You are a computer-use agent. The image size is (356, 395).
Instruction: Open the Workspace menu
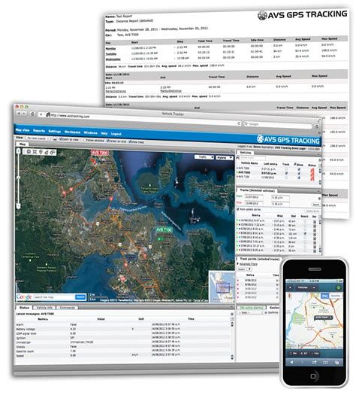(72, 132)
